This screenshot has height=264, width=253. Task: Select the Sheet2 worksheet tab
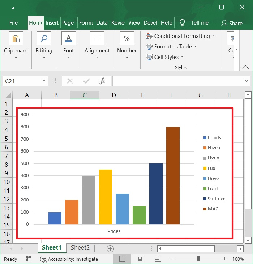coord(80,248)
